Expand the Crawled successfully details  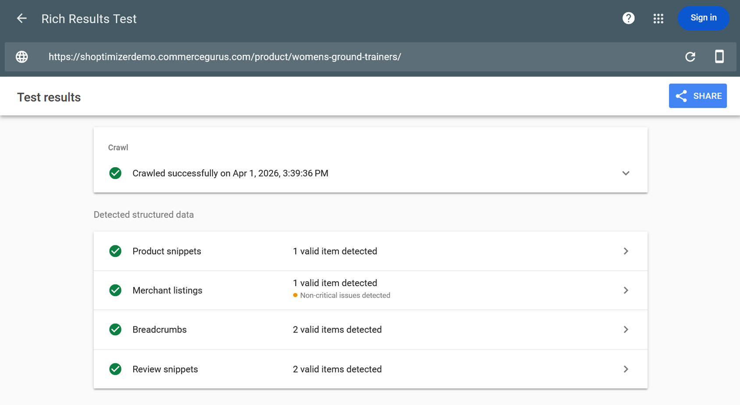click(x=626, y=173)
